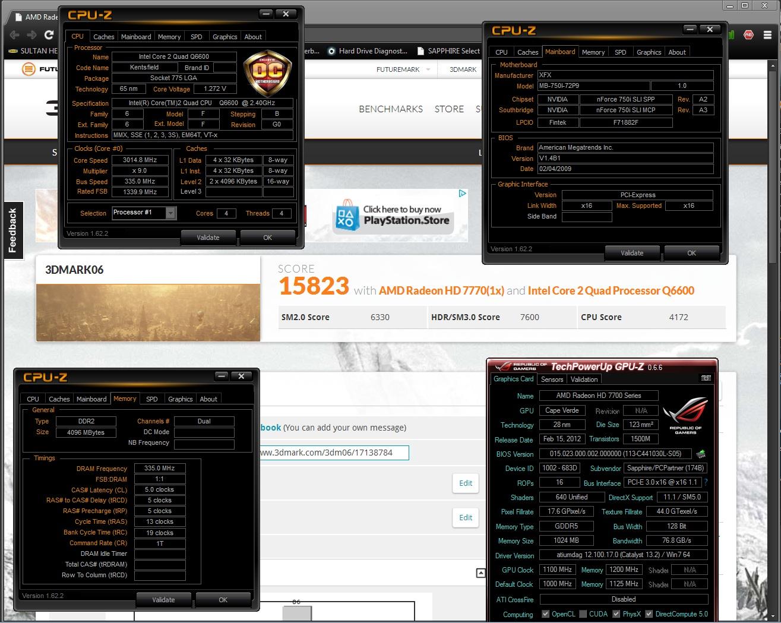Switch to the Sensors tab in GPU-Z
Image resolution: width=781 pixels, height=623 pixels.
(552, 380)
